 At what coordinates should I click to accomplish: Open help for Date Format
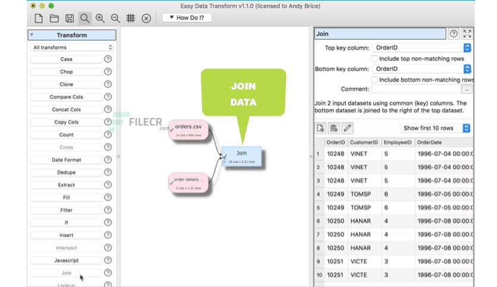[x=108, y=160]
